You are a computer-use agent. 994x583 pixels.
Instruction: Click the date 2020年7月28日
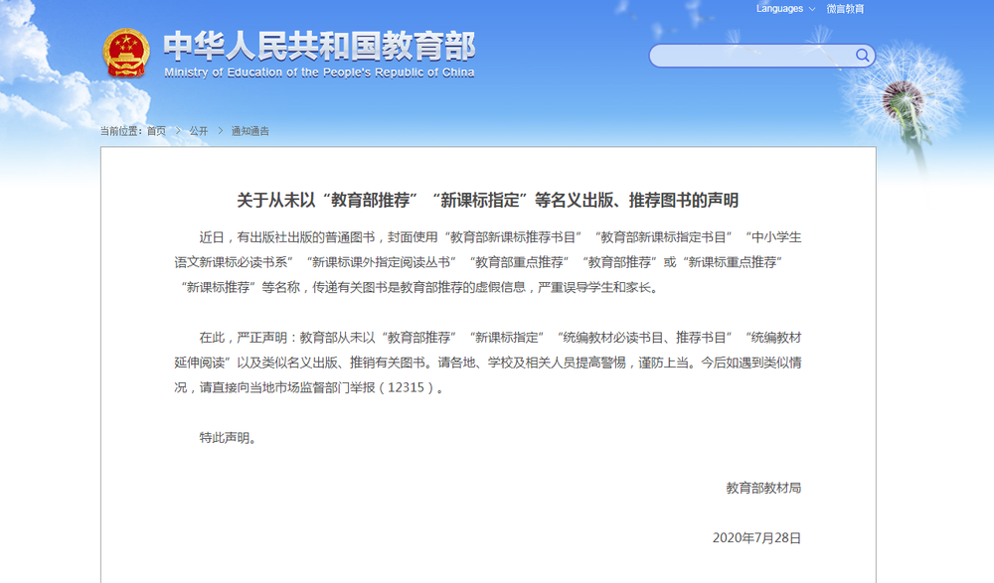[756, 538]
